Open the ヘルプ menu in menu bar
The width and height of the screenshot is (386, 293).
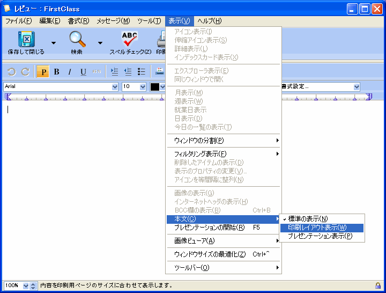click(x=209, y=21)
